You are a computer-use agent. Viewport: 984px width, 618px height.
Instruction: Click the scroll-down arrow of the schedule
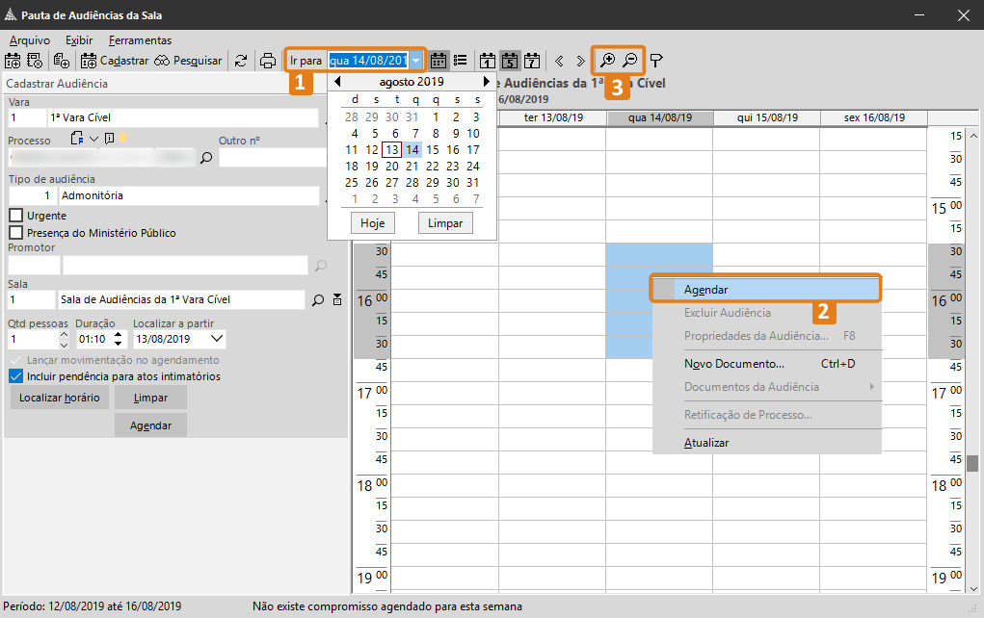(973, 589)
